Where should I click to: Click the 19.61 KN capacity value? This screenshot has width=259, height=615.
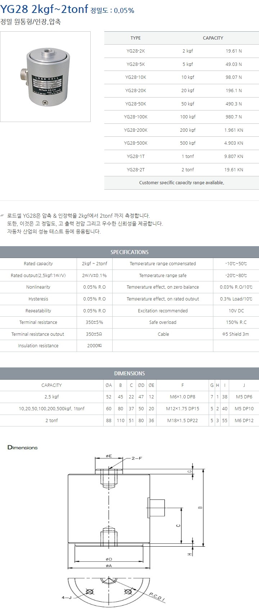(x=233, y=170)
